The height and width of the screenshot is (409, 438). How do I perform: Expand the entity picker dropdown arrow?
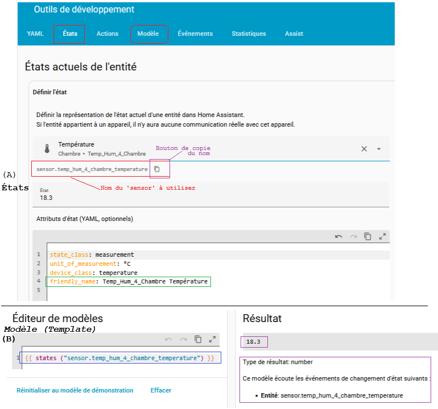(379, 149)
